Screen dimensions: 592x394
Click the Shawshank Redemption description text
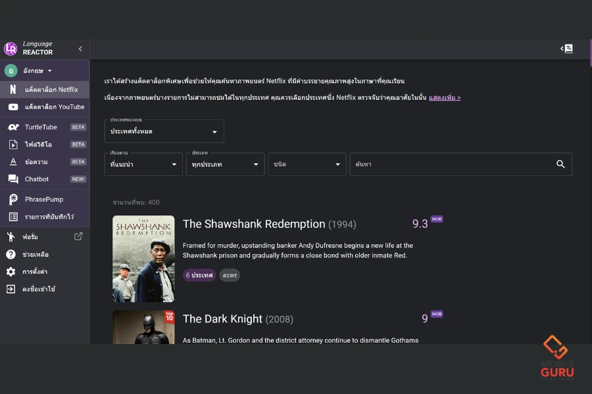pos(298,250)
